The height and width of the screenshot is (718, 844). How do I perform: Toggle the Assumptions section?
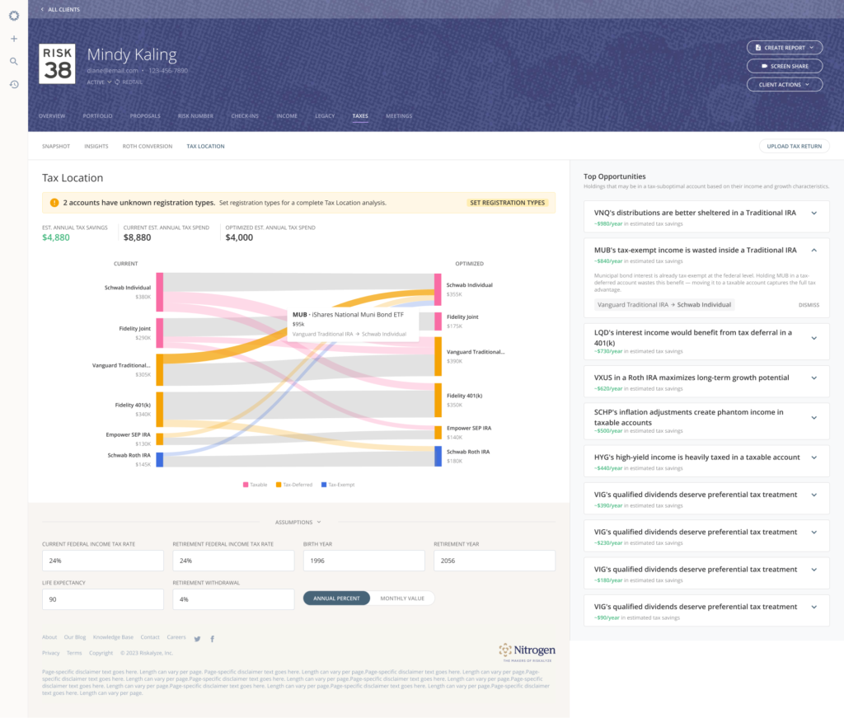(298, 522)
